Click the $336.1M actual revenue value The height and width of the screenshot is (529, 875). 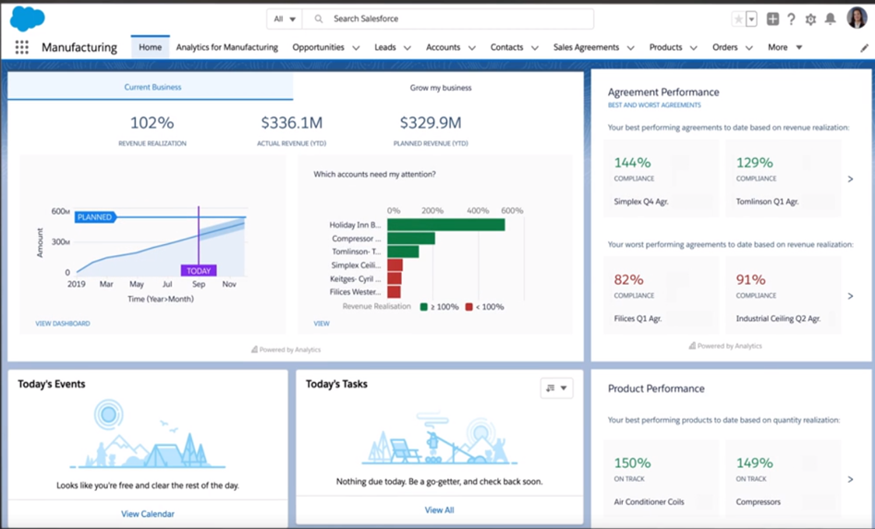click(x=291, y=122)
